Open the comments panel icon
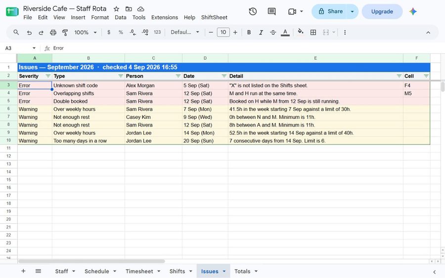 tap(271, 11)
